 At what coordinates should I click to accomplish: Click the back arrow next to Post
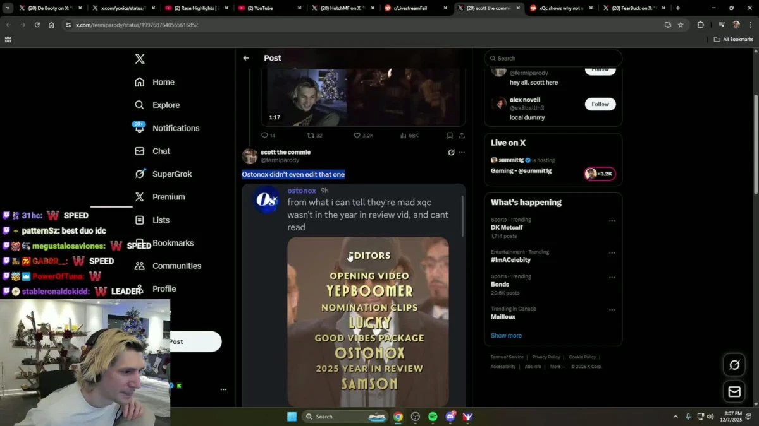pos(246,58)
